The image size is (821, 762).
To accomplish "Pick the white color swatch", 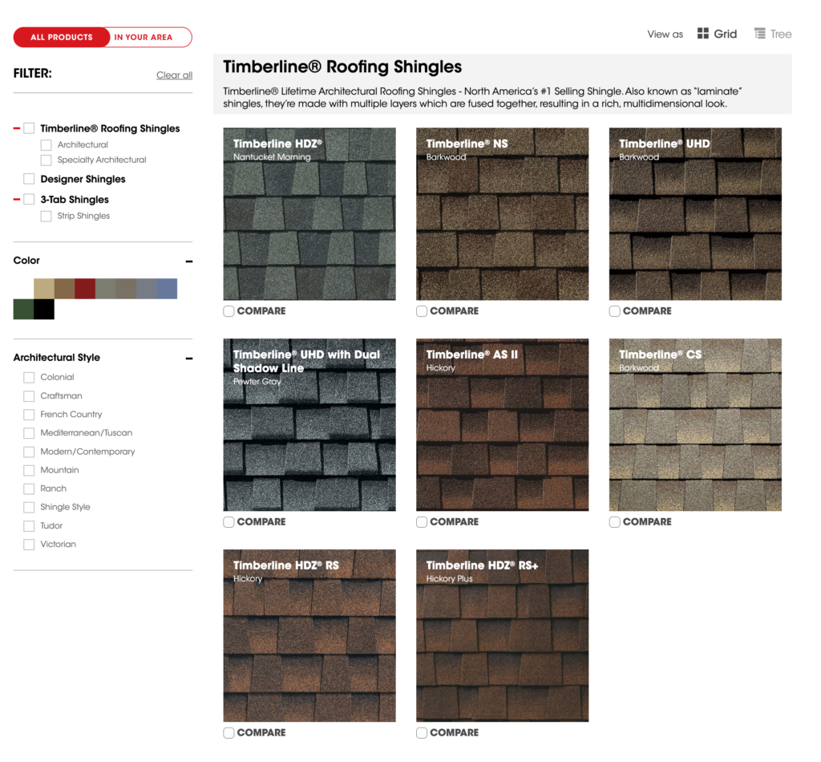I will point(23,289).
